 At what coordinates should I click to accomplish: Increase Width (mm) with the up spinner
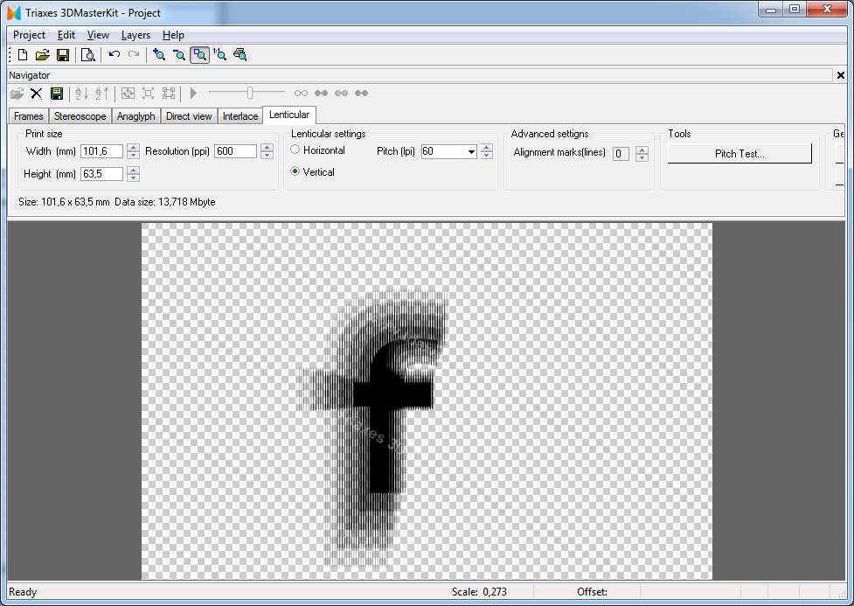134,148
